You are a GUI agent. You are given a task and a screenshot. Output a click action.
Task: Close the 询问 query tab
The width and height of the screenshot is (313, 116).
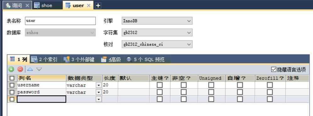(x=27, y=6)
